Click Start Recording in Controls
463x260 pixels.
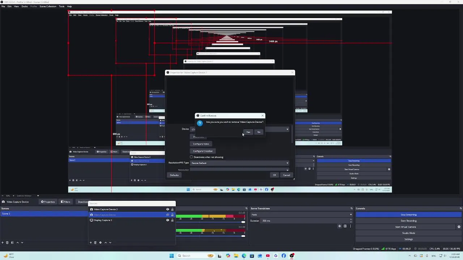[x=408, y=221]
